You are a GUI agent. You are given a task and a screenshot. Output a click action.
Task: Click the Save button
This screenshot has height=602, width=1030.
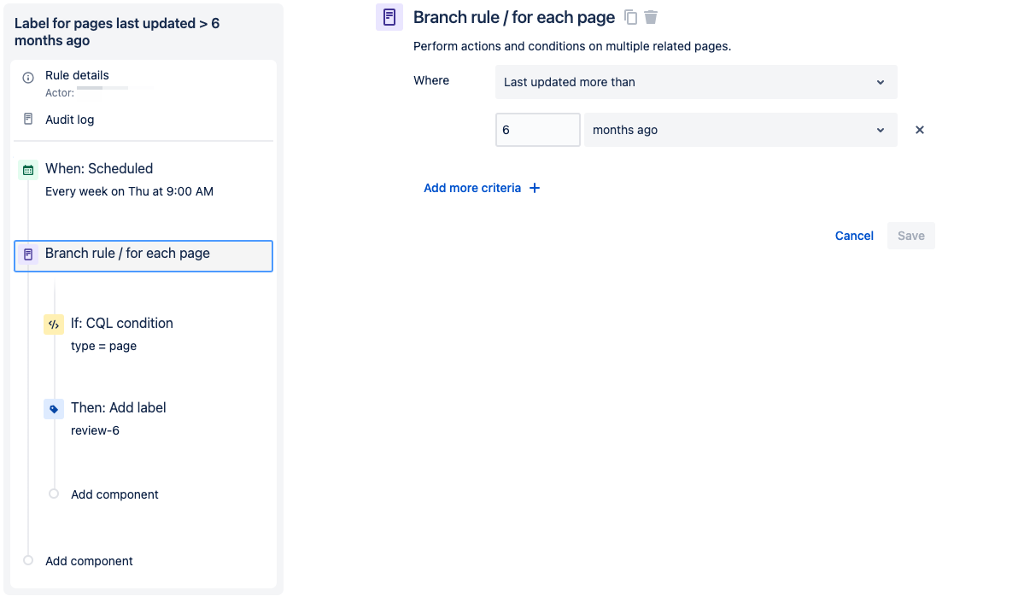pyautogui.click(x=911, y=236)
